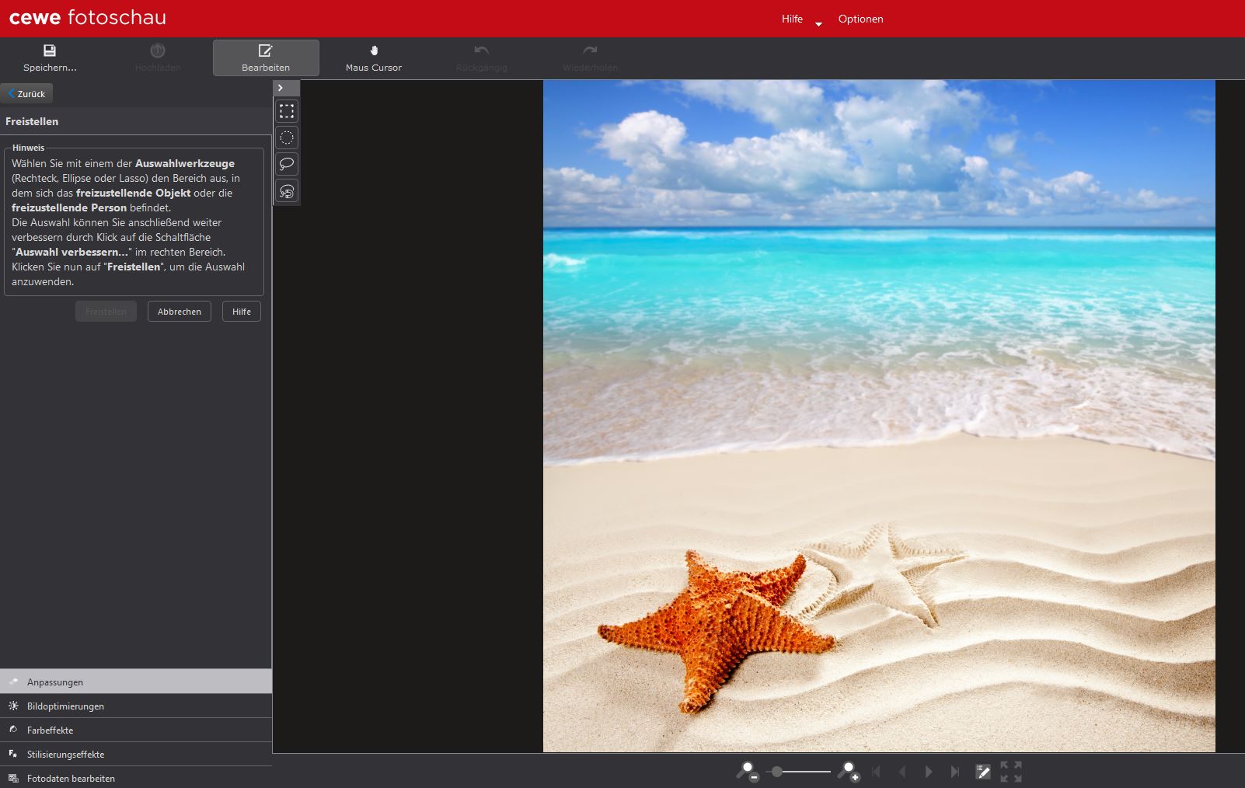Click the zoom level slider handle

pyautogui.click(x=777, y=772)
